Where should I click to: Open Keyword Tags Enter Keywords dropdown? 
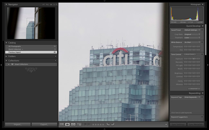[x=192, y=97]
